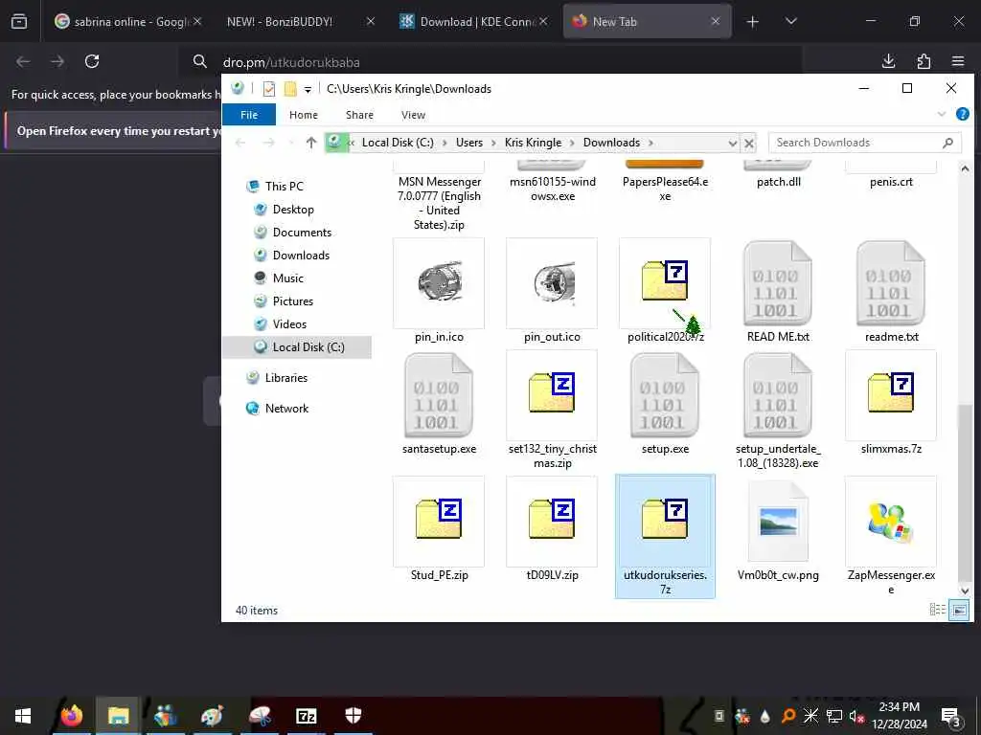Open Customize Quick Access Toolbar dropdown
Image resolution: width=981 pixels, height=735 pixels.
pos(308,89)
